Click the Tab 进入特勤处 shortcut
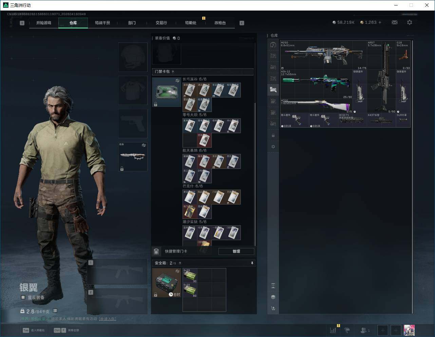435x337 pixels. point(34,330)
